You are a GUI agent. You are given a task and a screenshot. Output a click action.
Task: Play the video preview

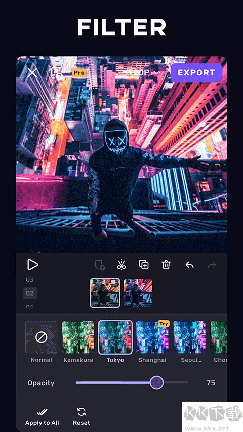(32, 265)
